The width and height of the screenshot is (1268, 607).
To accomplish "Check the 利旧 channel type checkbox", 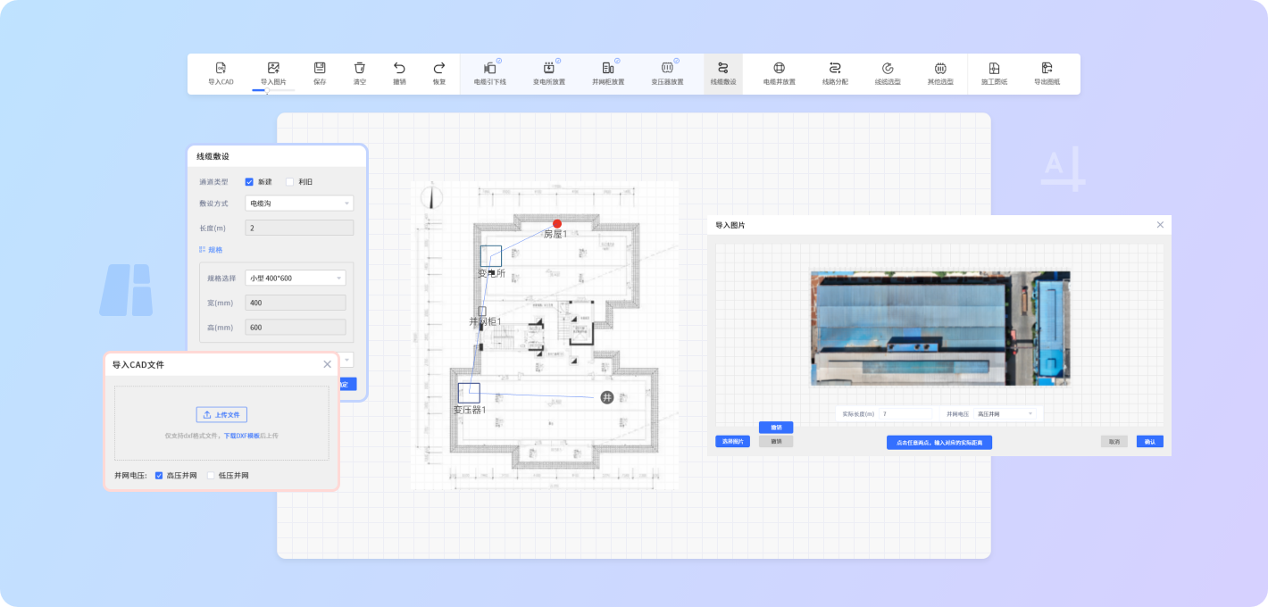I will coord(289,182).
